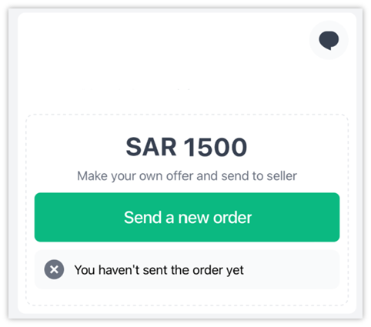Click the SAR 1500 price amount
371x327 pixels.
186,147
